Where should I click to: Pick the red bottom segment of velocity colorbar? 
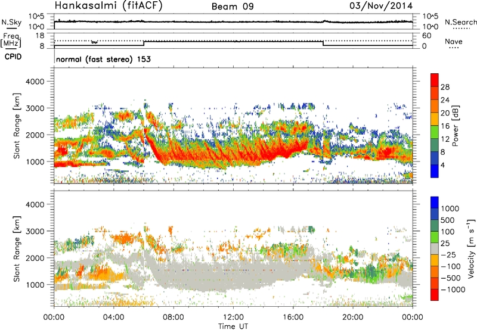[435, 295]
